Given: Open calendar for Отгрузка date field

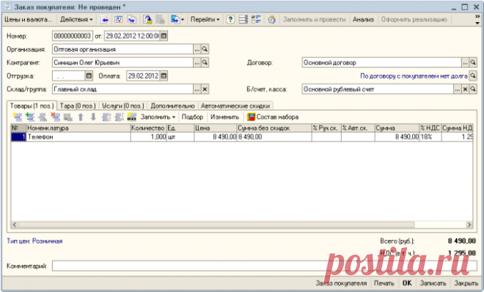Looking at the screenshot, I should click(89, 76).
